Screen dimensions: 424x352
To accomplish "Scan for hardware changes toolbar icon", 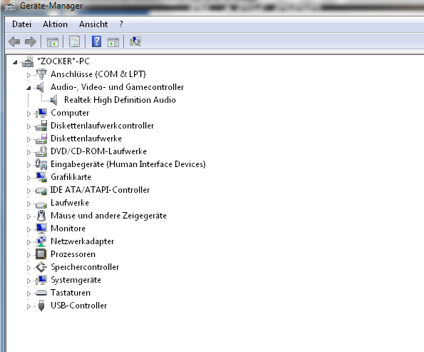I will tap(135, 41).
